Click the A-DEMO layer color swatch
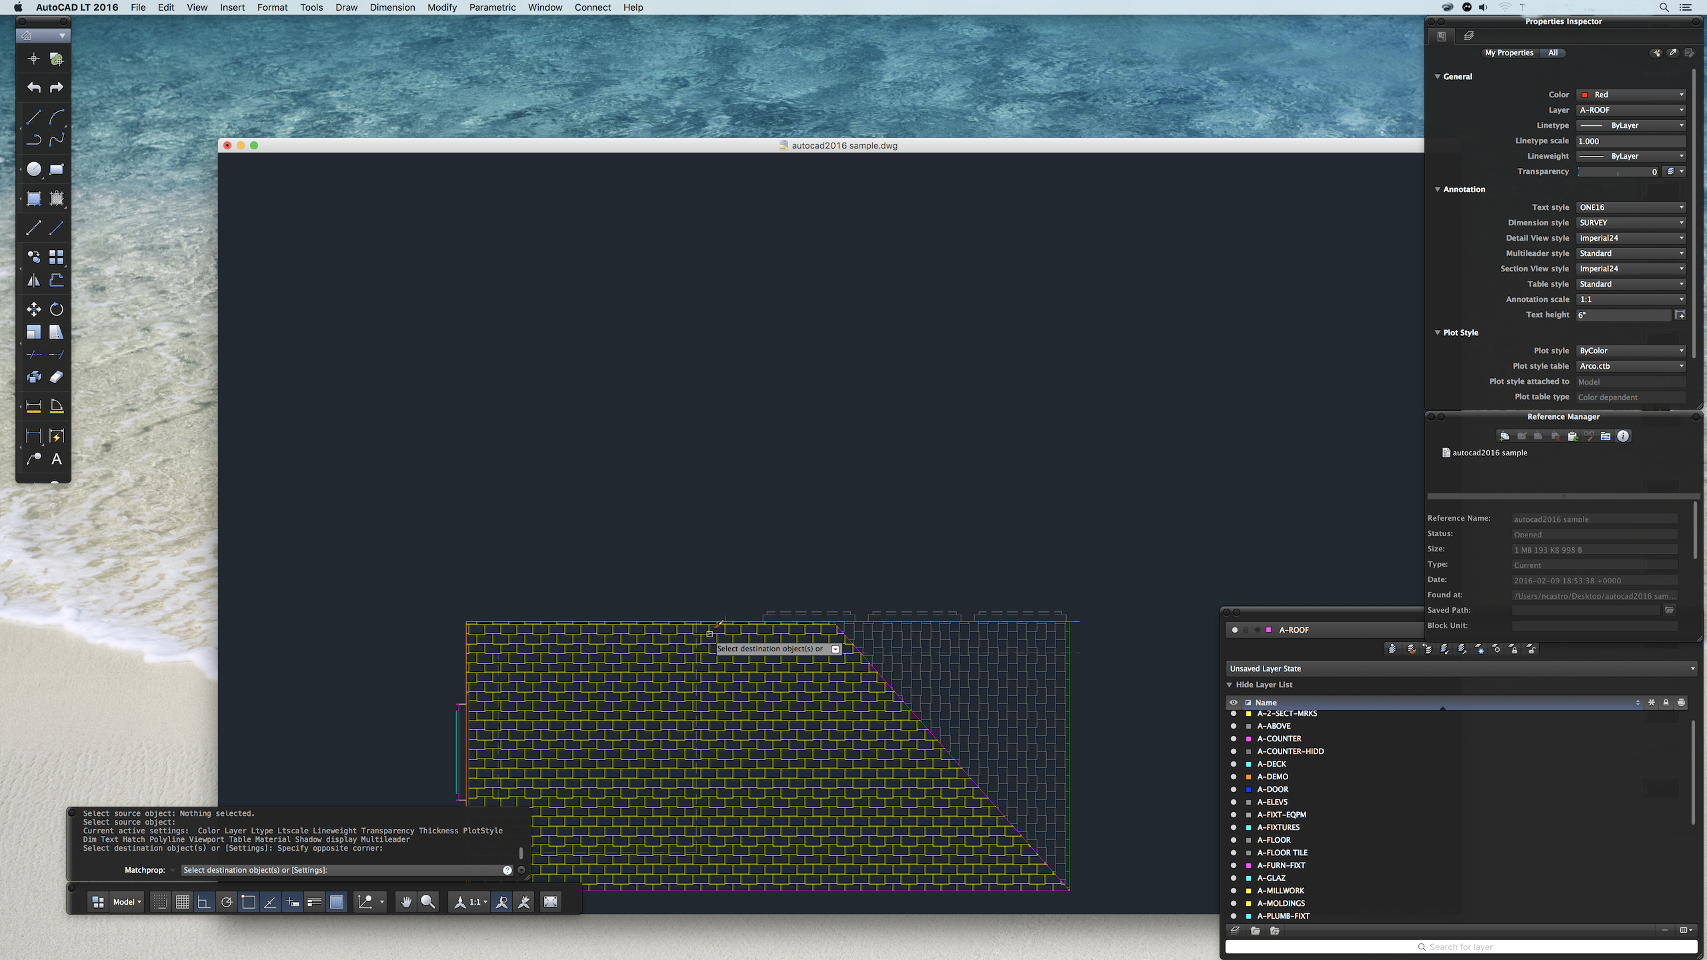 pyautogui.click(x=1248, y=777)
